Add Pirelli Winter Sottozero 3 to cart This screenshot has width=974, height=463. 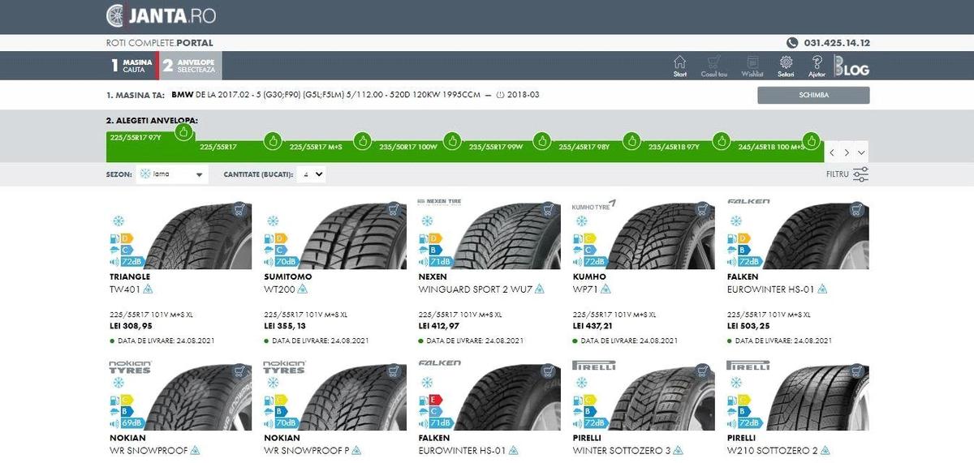tap(702, 371)
